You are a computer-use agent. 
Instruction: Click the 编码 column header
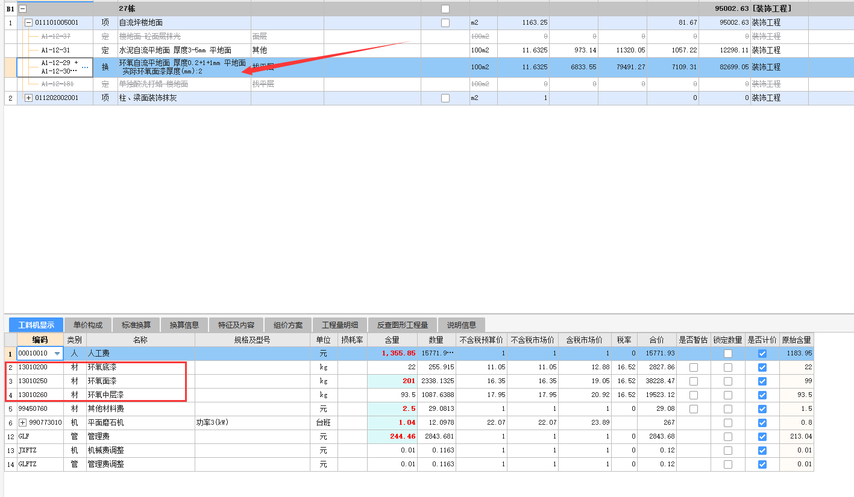tap(40, 340)
